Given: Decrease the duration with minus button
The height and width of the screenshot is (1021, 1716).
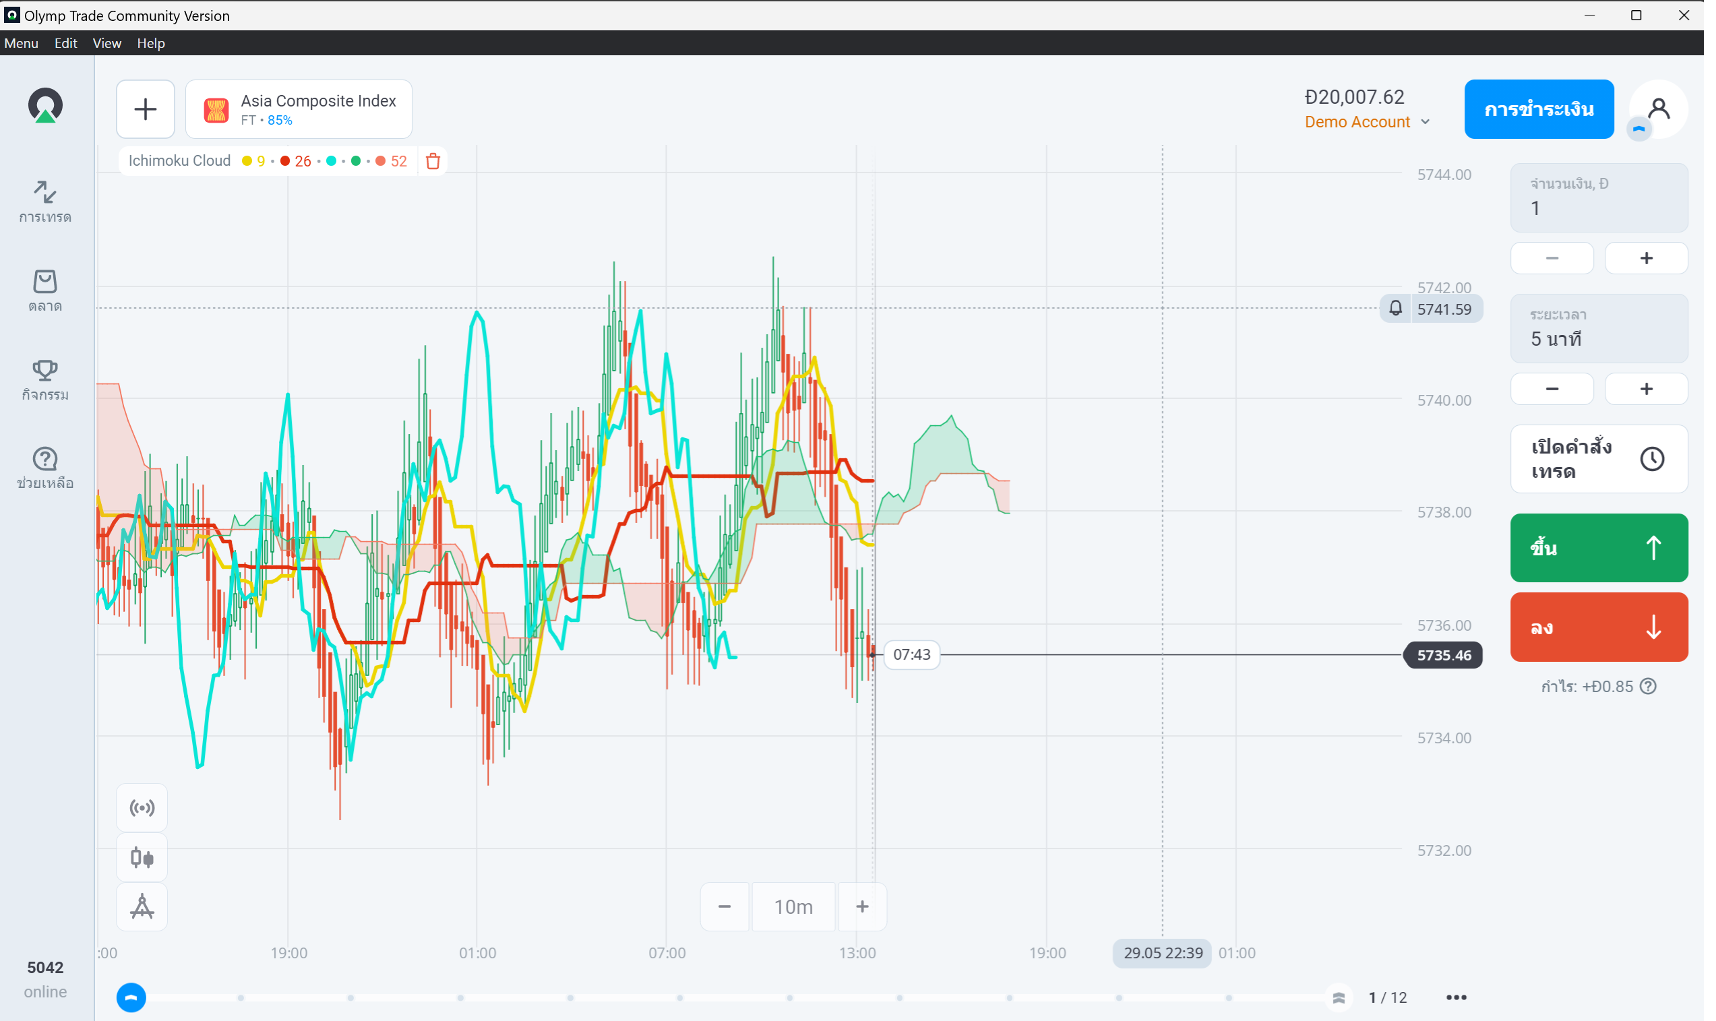Looking at the screenshot, I should (1552, 389).
